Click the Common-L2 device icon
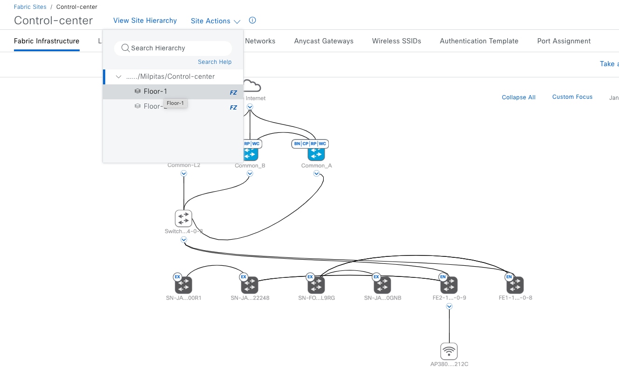Viewport: 619px width, 386px height. pos(184,154)
